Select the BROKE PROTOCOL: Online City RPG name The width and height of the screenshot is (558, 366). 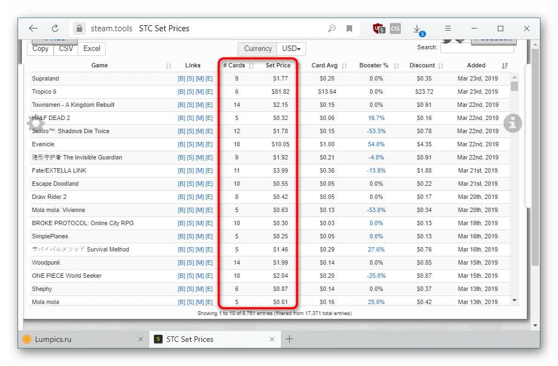(x=83, y=224)
